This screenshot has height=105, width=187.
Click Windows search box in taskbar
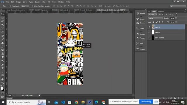point(26,102)
